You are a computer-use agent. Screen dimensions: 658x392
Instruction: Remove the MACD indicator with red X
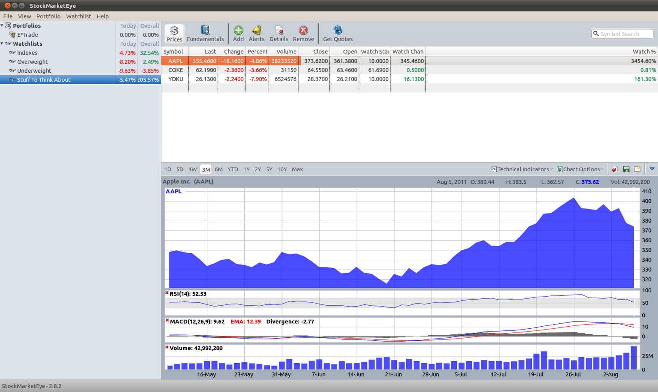[167, 321]
